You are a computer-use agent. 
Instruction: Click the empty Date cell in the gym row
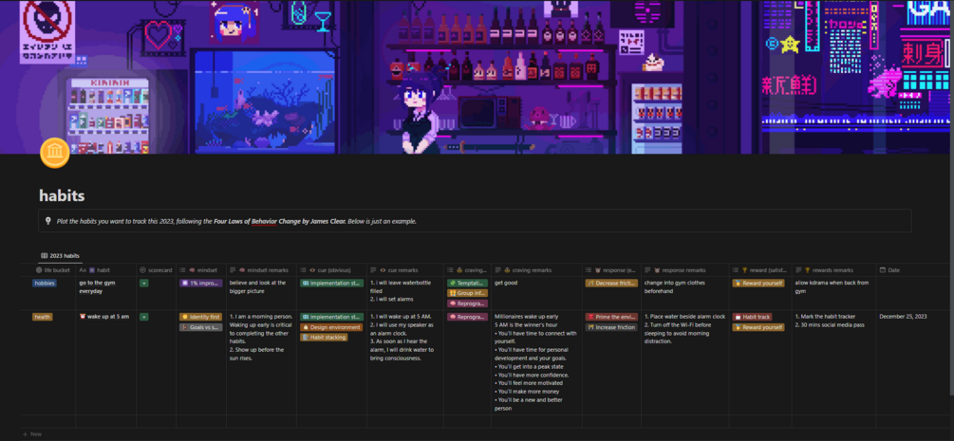pos(912,293)
